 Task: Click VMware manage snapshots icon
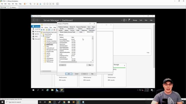pos(40,4)
